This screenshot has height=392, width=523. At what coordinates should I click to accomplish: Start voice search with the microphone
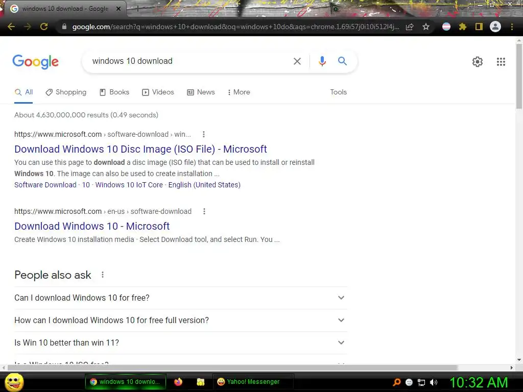[322, 61]
